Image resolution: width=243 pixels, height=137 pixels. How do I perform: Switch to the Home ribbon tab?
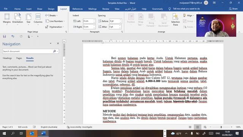tap(17, 9)
